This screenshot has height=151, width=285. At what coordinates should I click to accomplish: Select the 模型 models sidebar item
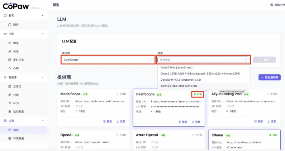coord(24,130)
